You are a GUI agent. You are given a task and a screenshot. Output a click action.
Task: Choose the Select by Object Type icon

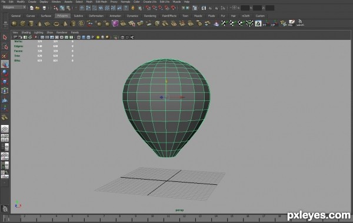click(x=62, y=8)
